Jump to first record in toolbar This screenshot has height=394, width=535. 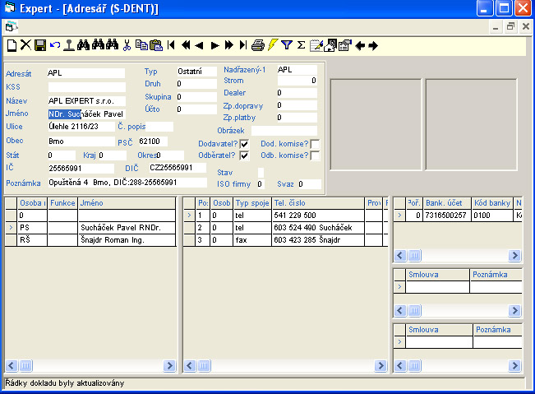click(171, 45)
